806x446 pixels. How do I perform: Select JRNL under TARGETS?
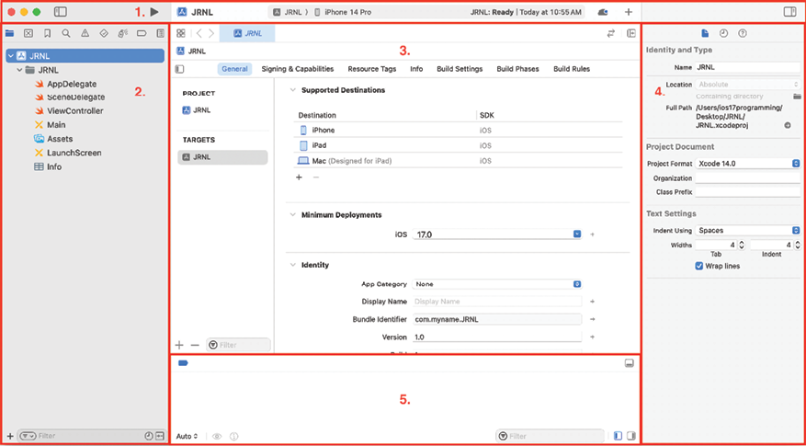[222, 157]
